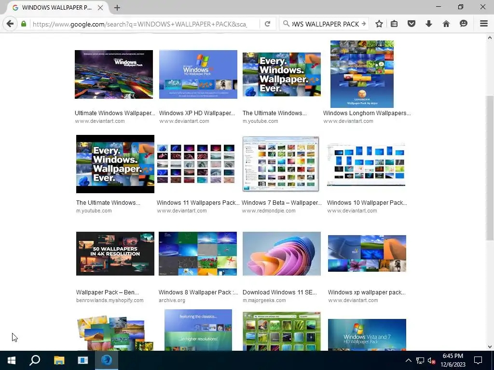This screenshot has width=494, height=370.
Task: Click the 'Windows 11 Wallpapers Pack...' title link
Action: pyautogui.click(x=198, y=203)
